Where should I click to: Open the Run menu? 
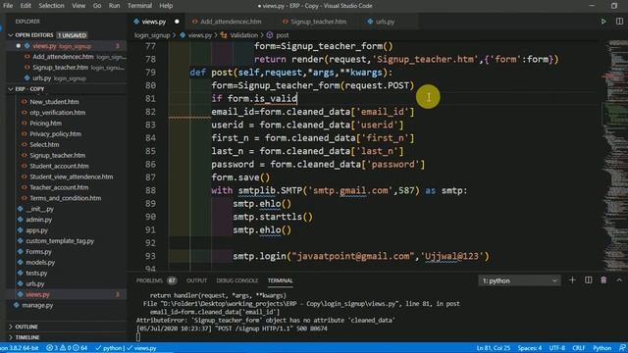114,6
